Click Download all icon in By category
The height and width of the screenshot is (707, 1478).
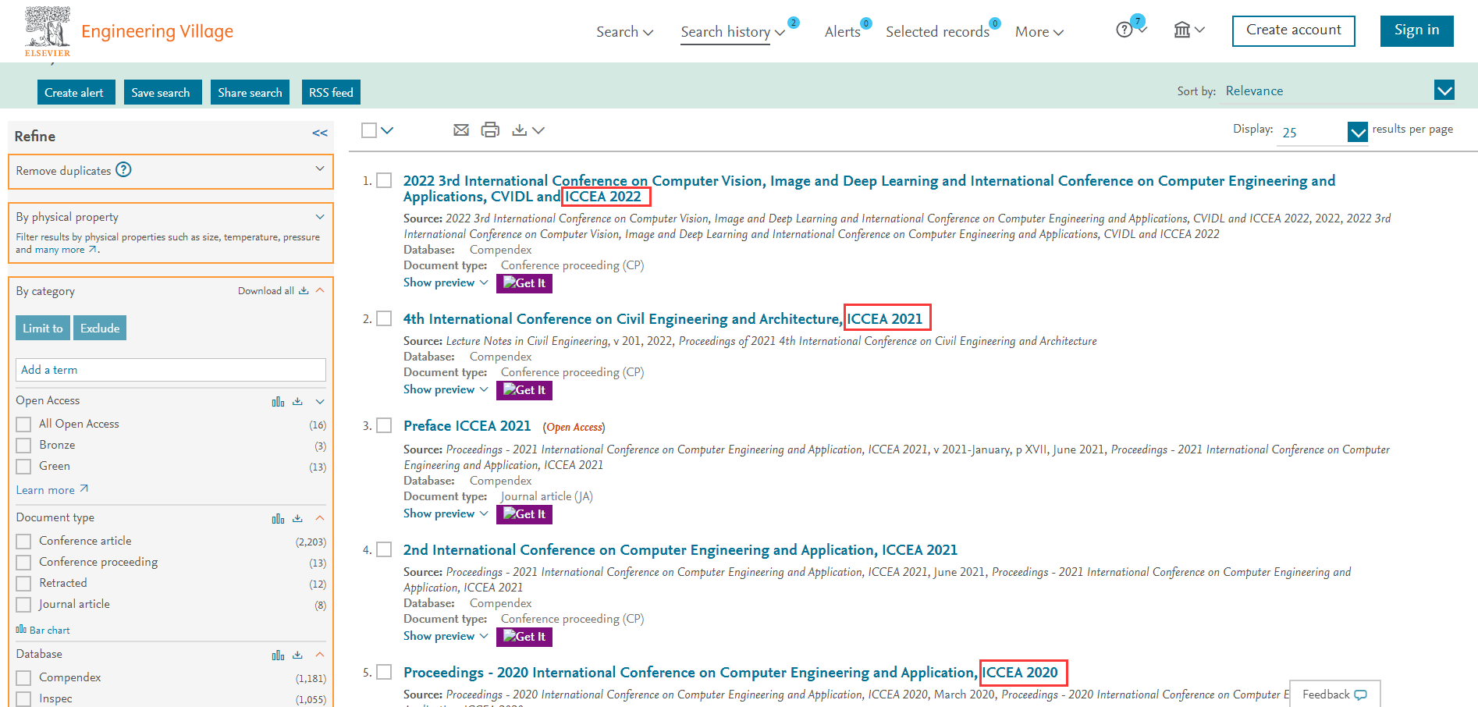pyautogui.click(x=304, y=290)
